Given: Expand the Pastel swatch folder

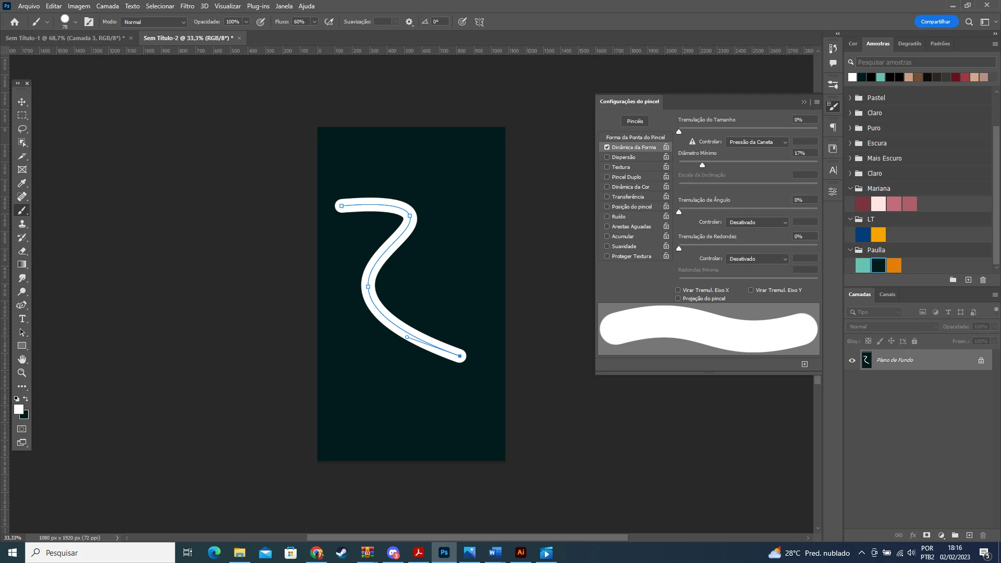Looking at the screenshot, I should (850, 98).
